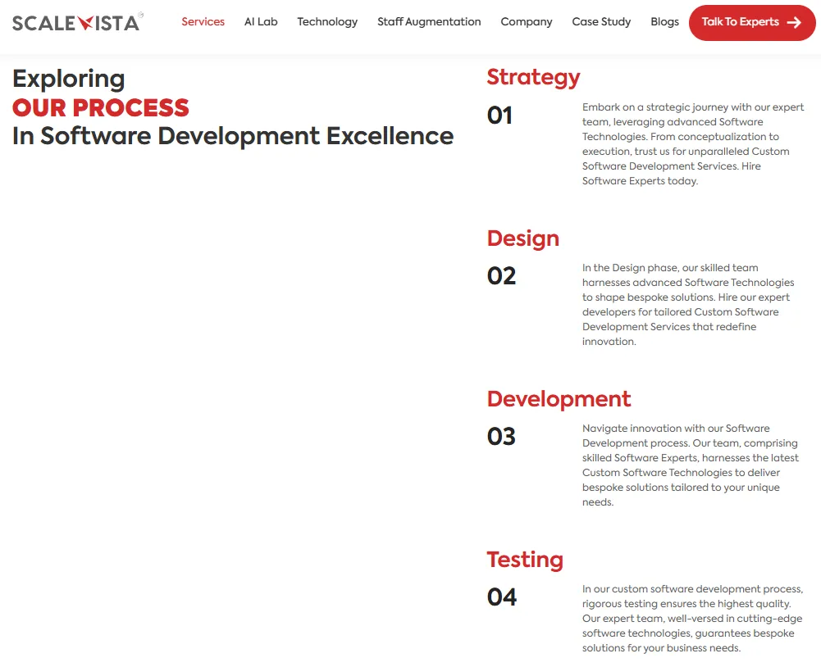The image size is (821, 667).
Task: Select the Strategy step heading
Action: [533, 77]
